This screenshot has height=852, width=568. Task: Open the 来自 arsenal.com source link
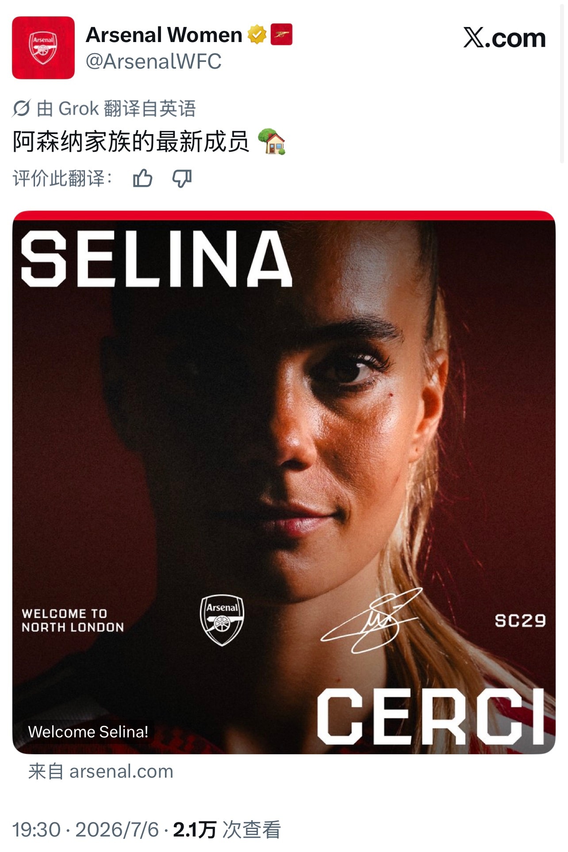pyautogui.click(x=101, y=771)
